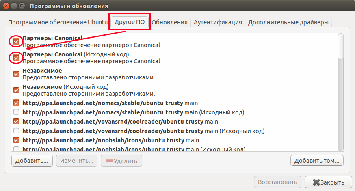Minimize window using titlebar minimize button
The width and height of the screenshot is (355, 191).
tap(14, 6)
